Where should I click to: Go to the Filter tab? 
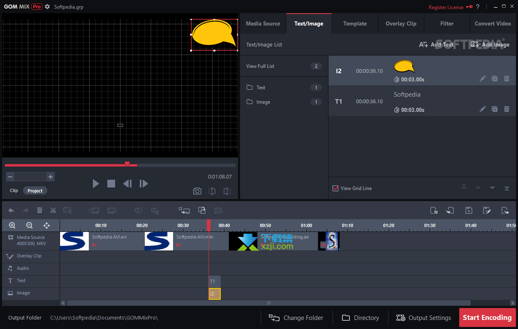[x=447, y=23]
